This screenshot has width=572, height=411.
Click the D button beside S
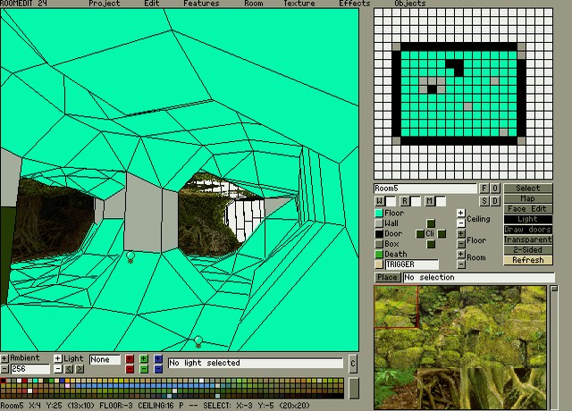click(x=495, y=201)
